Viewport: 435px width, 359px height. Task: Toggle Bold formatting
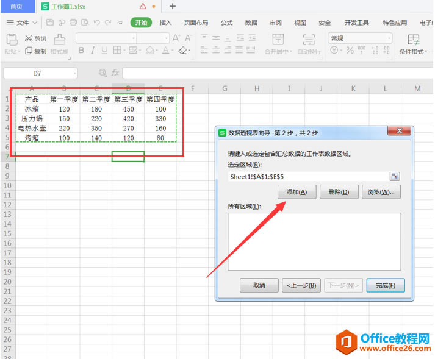81,50
